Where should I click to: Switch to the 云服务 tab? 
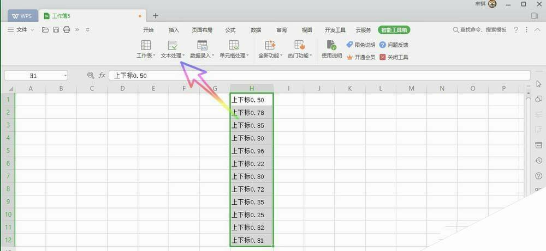pos(363,30)
